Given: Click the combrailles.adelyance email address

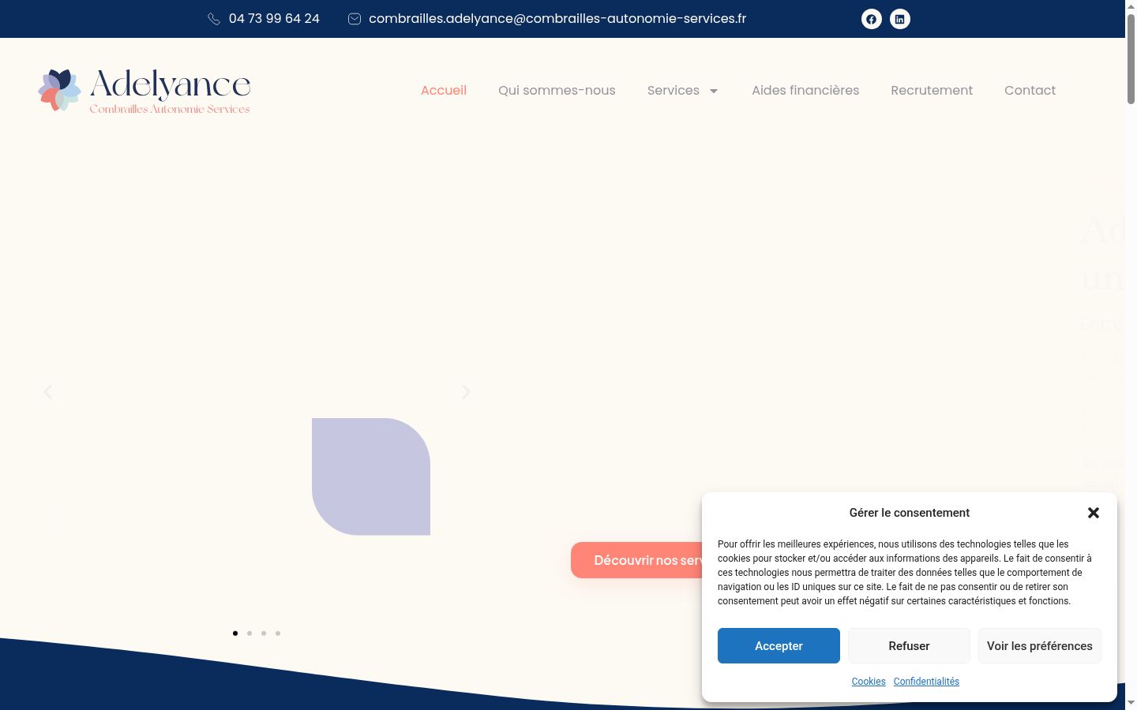Looking at the screenshot, I should click(x=557, y=19).
